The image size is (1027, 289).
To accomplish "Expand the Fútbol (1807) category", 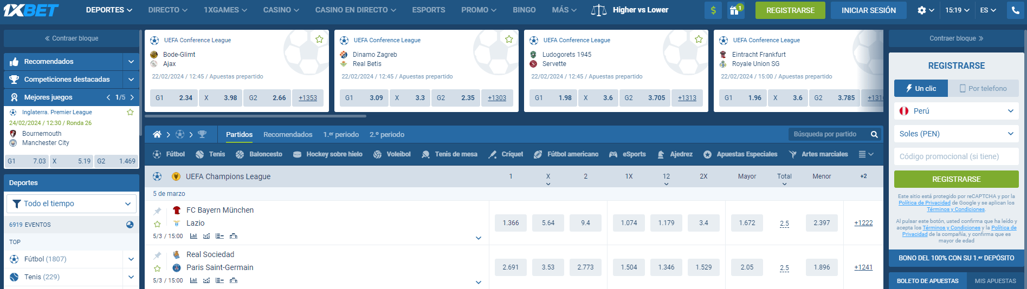I will (131, 259).
